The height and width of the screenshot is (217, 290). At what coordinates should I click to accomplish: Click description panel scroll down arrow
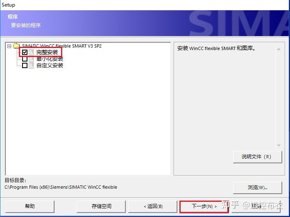tap(279, 145)
